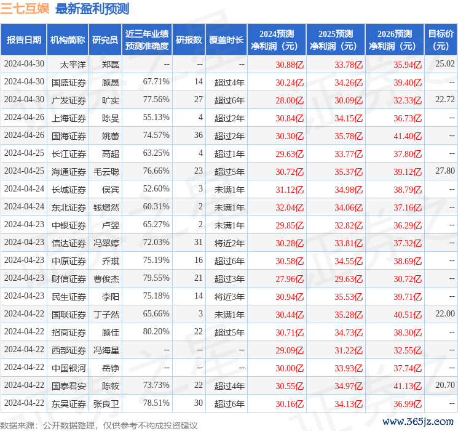Click the 报告日期 column header

(23, 40)
